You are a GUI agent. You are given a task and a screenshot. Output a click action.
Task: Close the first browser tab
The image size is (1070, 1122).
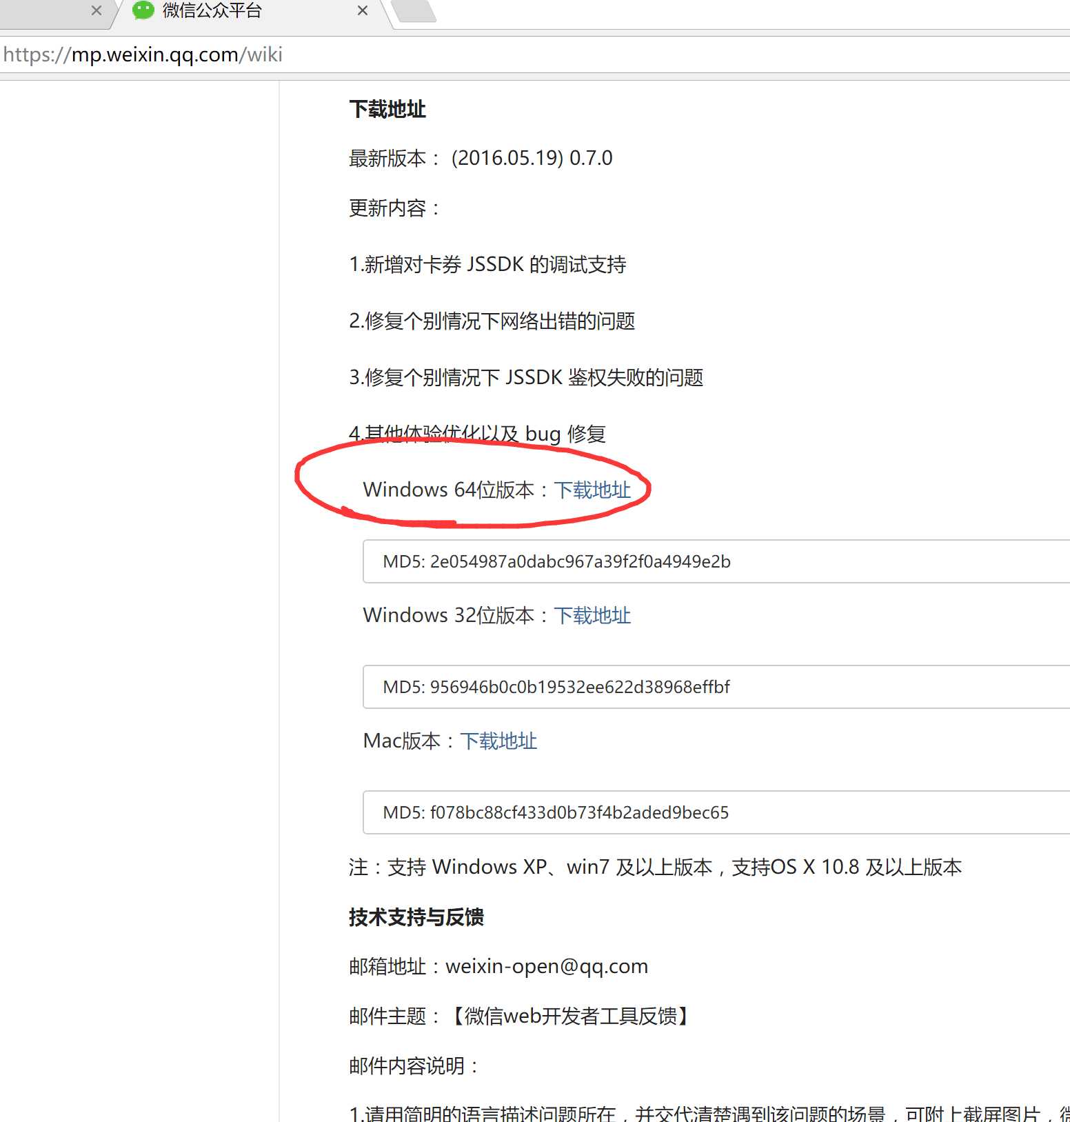coord(97,10)
